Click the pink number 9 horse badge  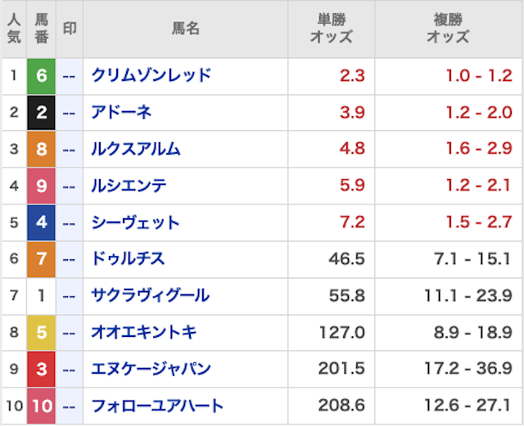41,186
